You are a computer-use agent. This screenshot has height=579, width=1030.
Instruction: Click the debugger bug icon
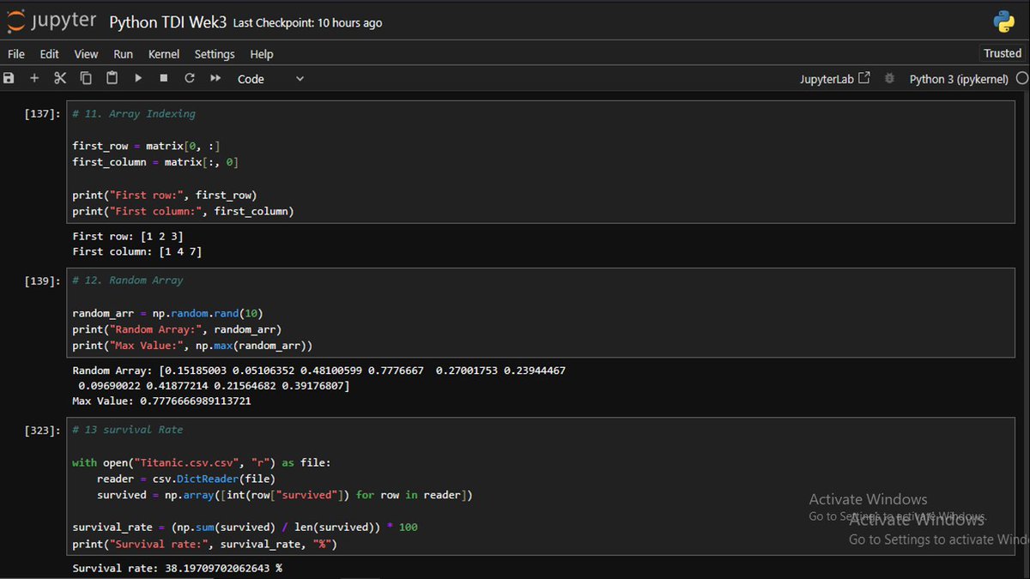(x=890, y=78)
